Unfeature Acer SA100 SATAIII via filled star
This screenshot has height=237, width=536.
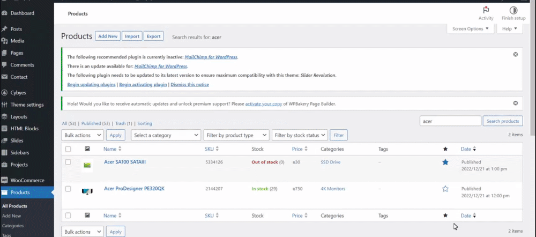coord(445,162)
